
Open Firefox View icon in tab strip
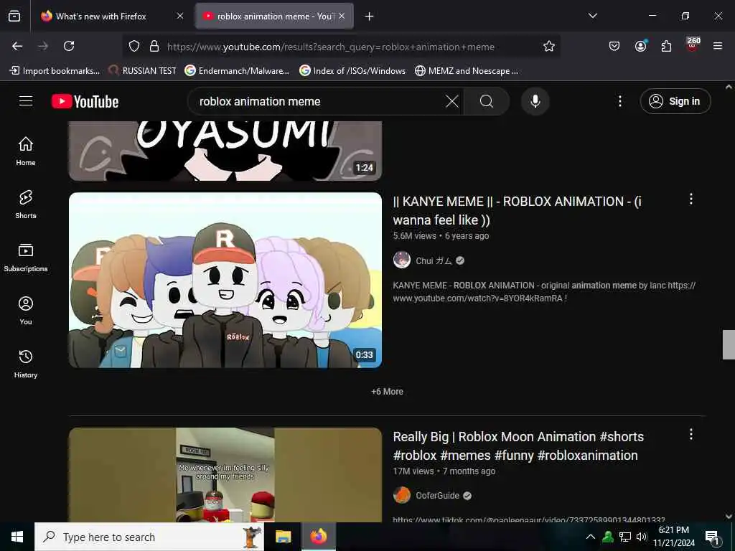point(14,16)
